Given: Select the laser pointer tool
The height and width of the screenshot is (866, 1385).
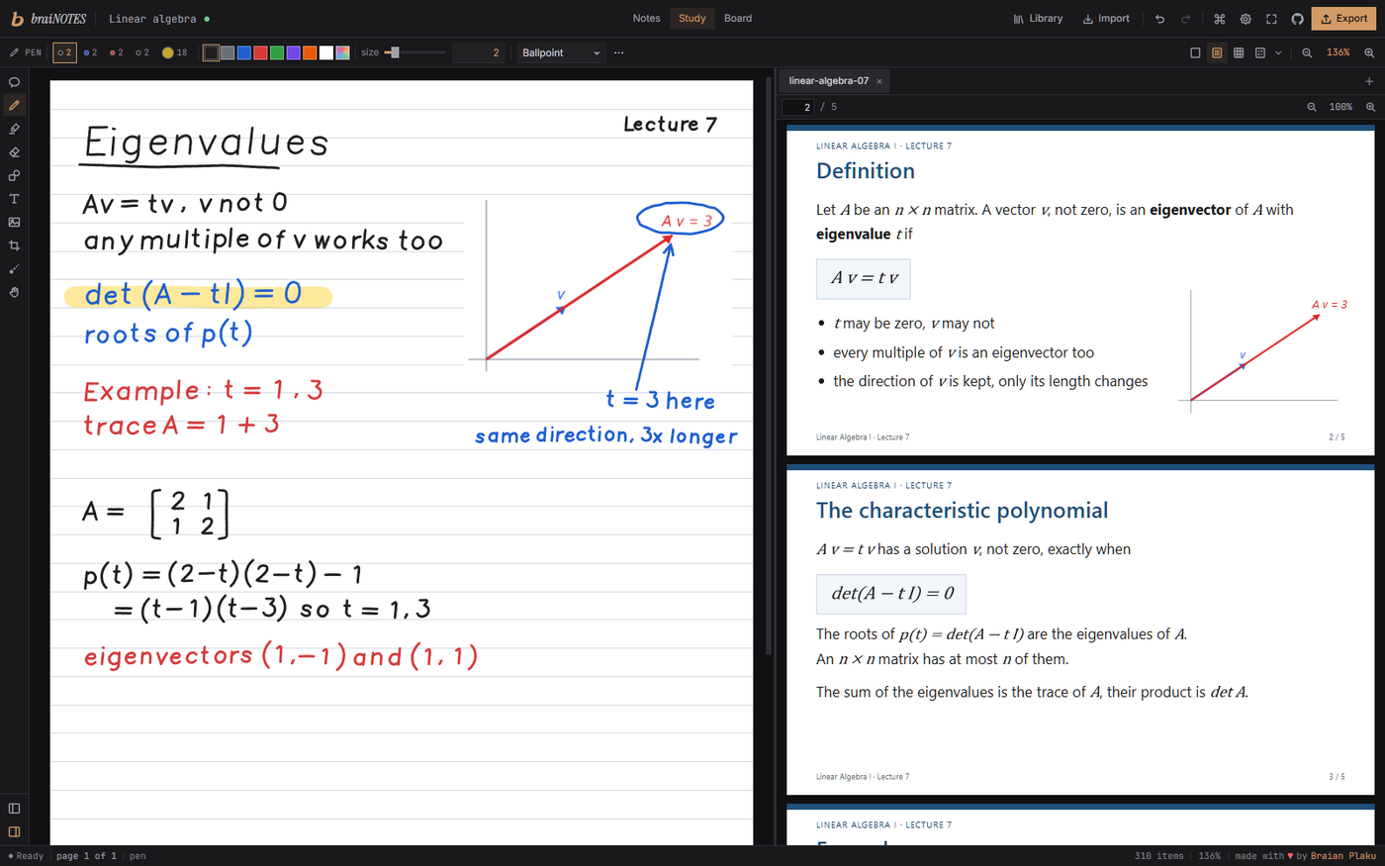Looking at the screenshot, I should point(14,269).
